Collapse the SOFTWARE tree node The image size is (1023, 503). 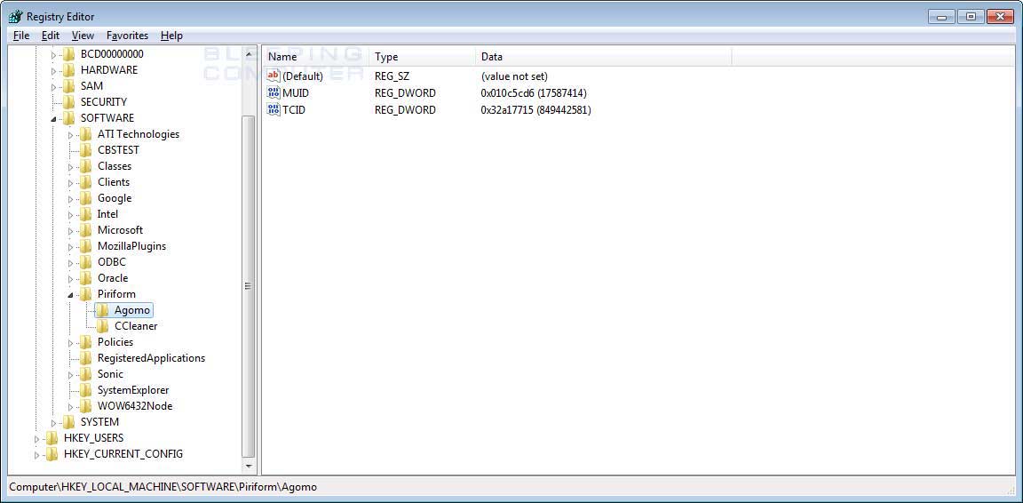coord(53,118)
